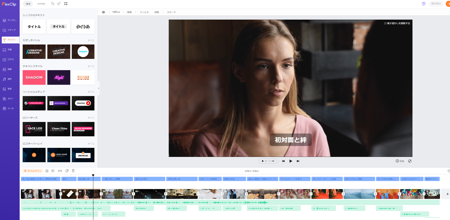Open the 100% volume dropdown

(x=116, y=12)
